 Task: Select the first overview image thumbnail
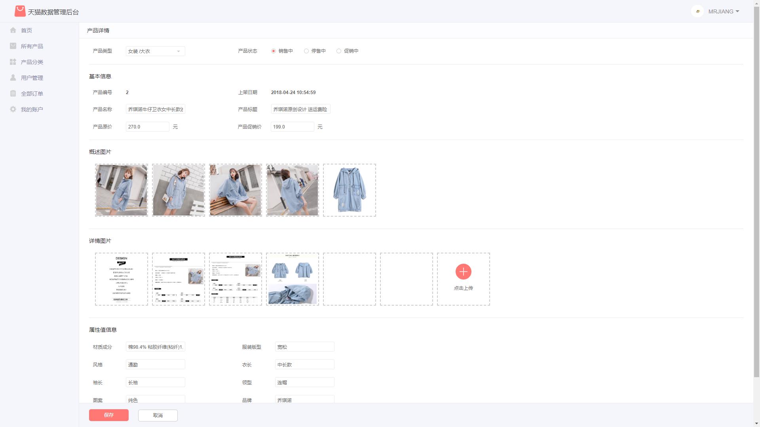[121, 190]
